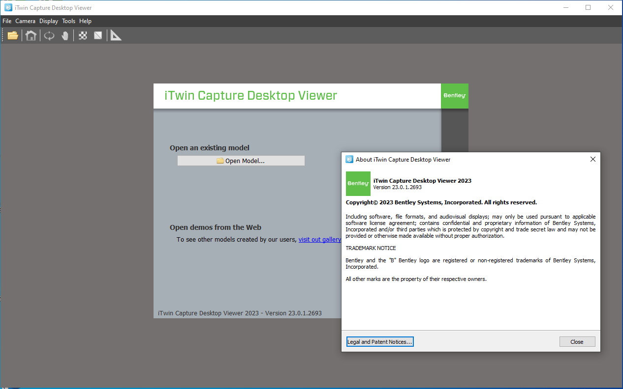Close the About dialog with the X
Viewport: 623px width, 389px height.
coord(593,159)
